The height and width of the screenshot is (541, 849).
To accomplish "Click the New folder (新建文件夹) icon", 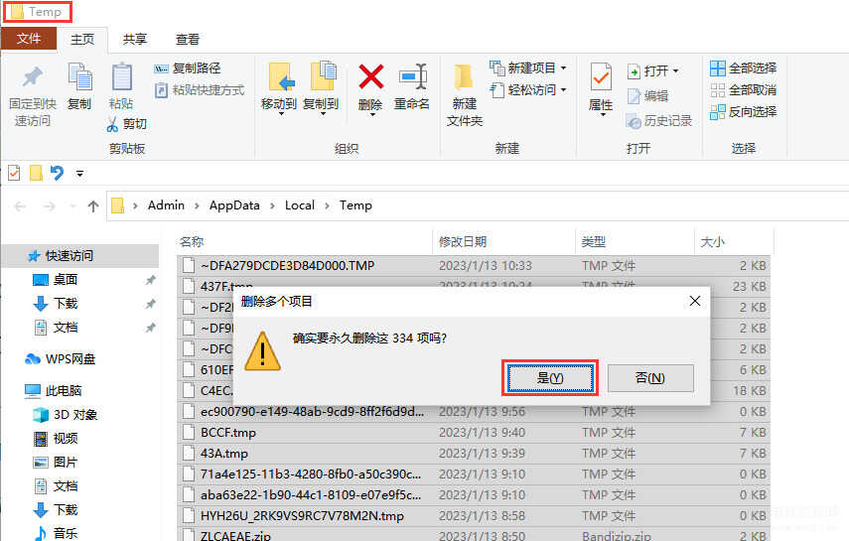I will point(464,76).
